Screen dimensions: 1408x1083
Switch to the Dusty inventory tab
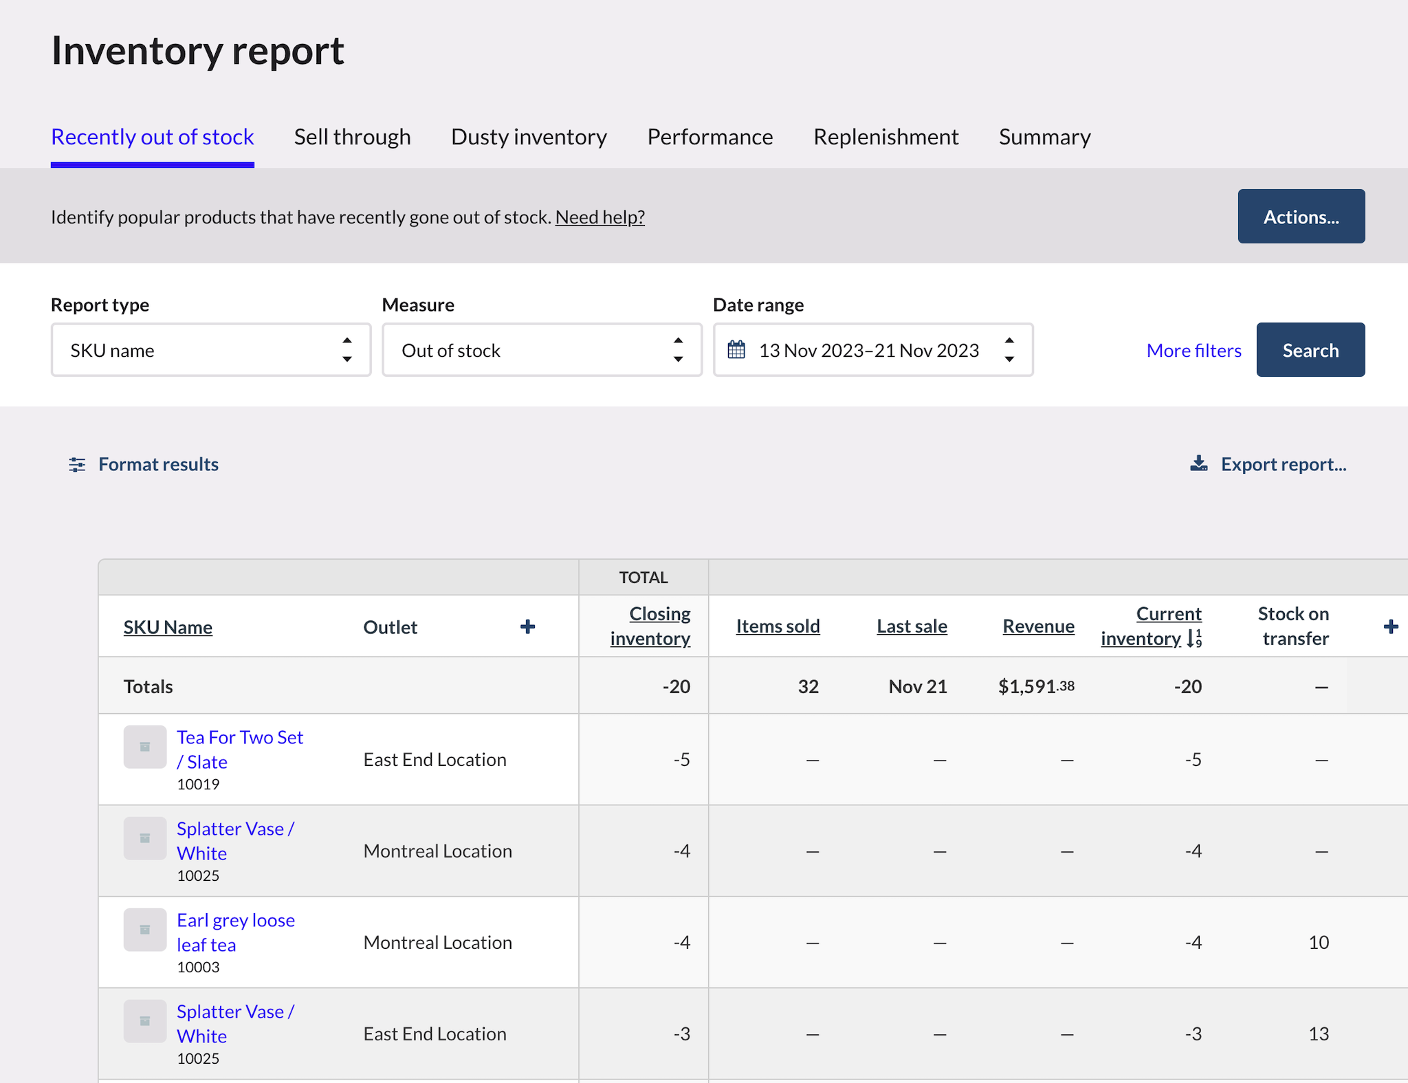coord(528,137)
